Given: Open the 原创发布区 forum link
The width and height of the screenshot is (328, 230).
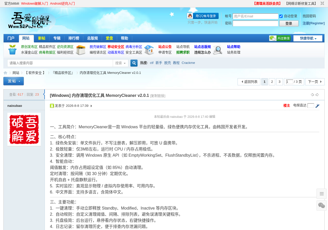Looking at the screenshot, I should [x=29, y=47].
